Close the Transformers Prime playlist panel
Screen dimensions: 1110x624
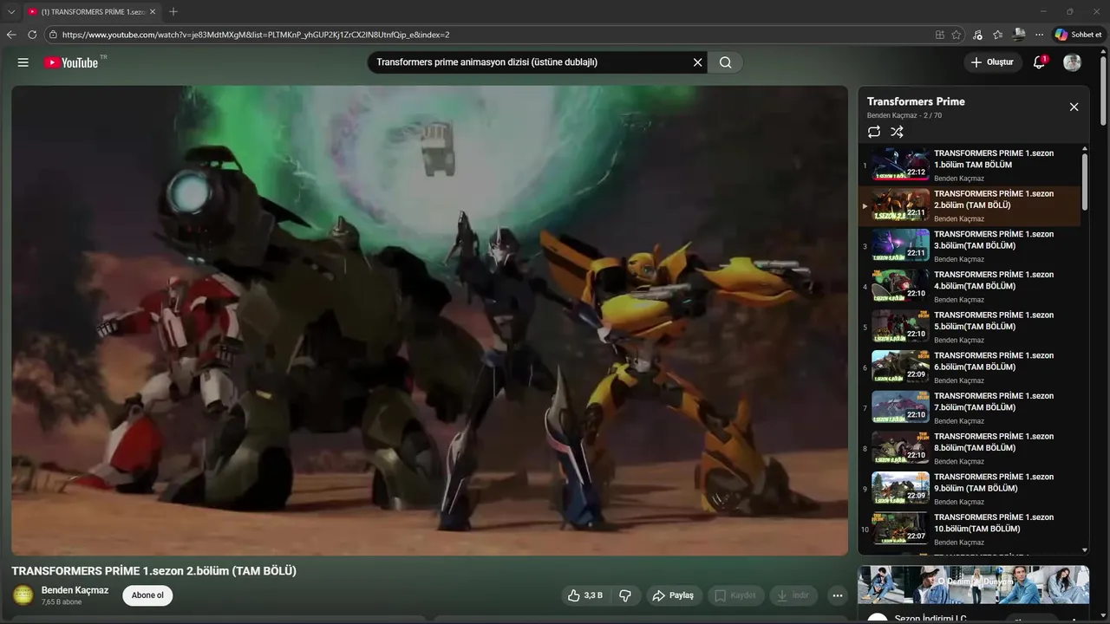(x=1074, y=107)
